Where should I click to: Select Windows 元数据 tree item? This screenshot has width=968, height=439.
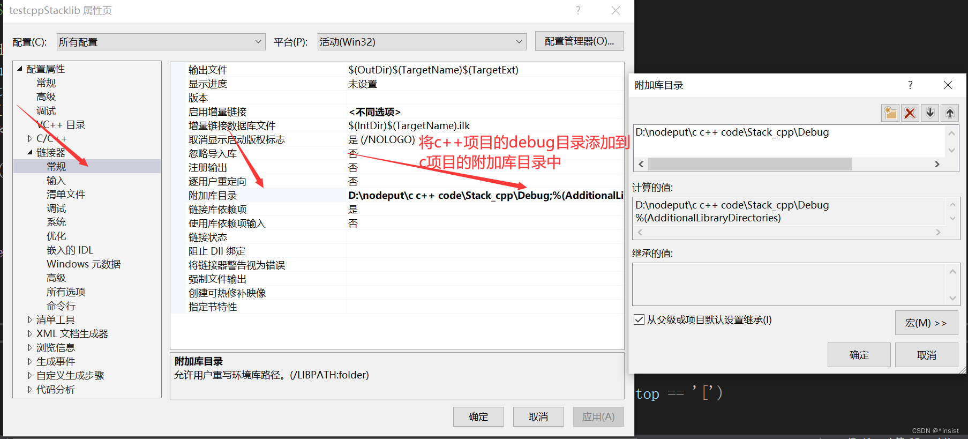(84, 264)
